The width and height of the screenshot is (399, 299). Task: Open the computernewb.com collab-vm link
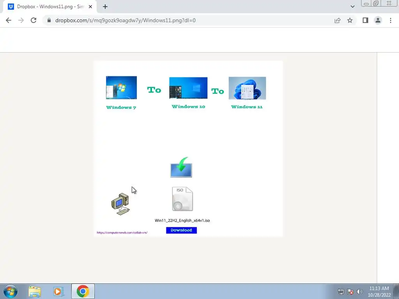122,232
